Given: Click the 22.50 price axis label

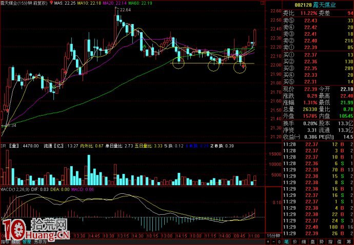Looking at the screenshot, I should click(276, 20).
